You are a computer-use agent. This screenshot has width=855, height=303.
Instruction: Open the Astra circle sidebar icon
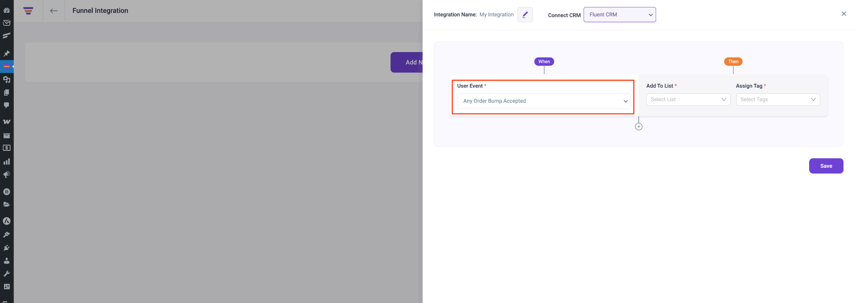tap(7, 221)
